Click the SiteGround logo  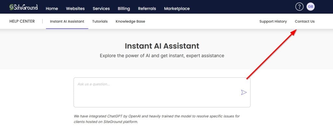pyautogui.click(x=23, y=7)
